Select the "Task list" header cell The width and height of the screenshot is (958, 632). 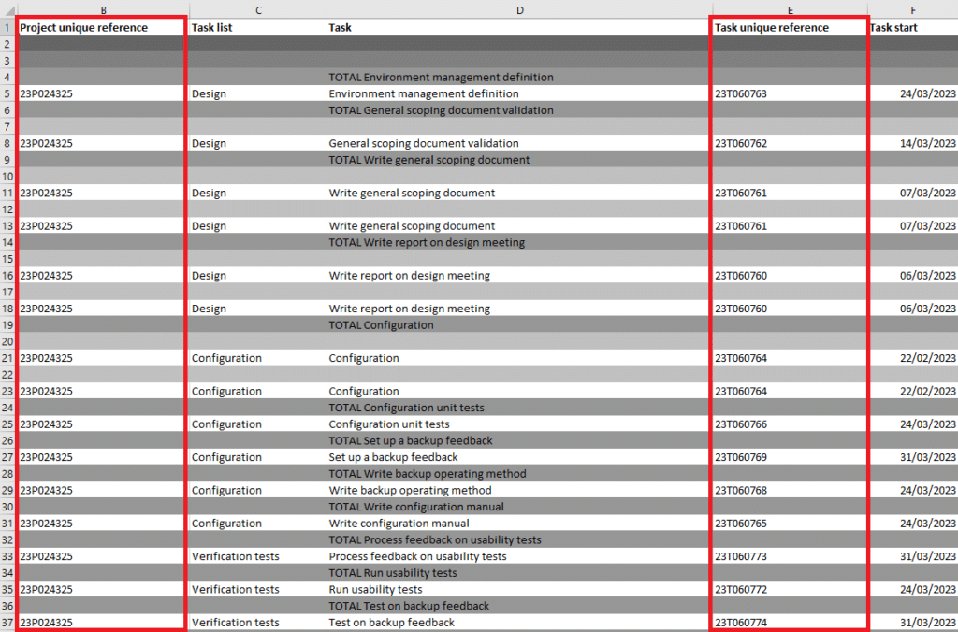tap(212, 28)
